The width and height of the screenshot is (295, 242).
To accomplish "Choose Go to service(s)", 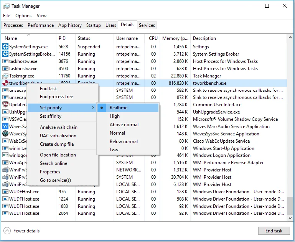I will coord(63,180).
